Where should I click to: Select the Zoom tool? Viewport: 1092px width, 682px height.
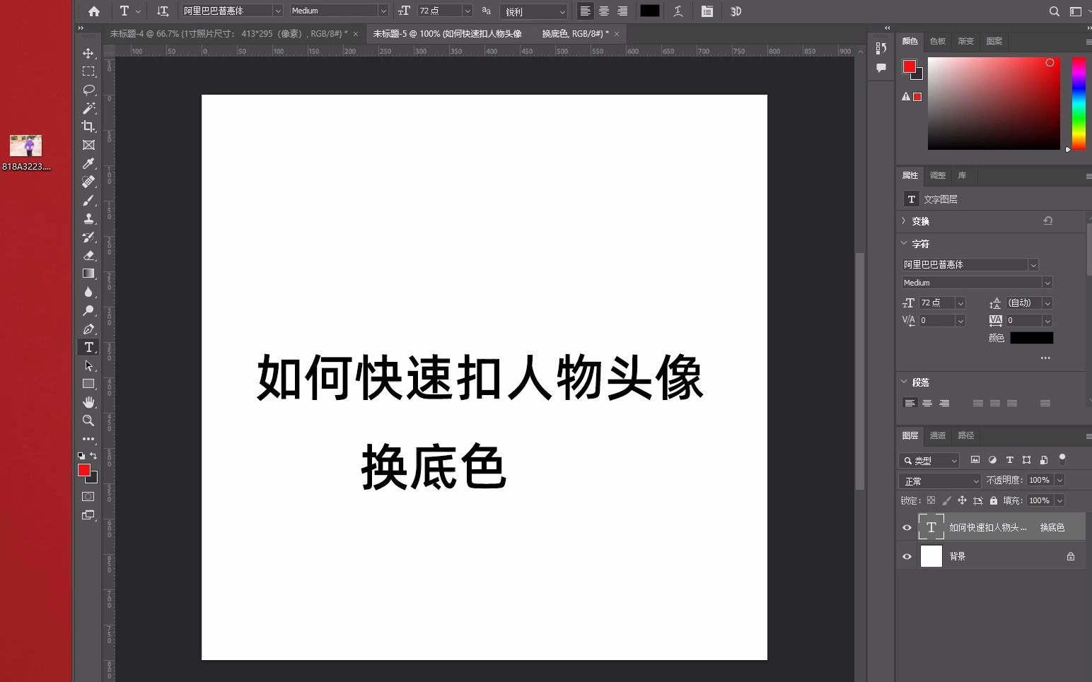tap(88, 421)
